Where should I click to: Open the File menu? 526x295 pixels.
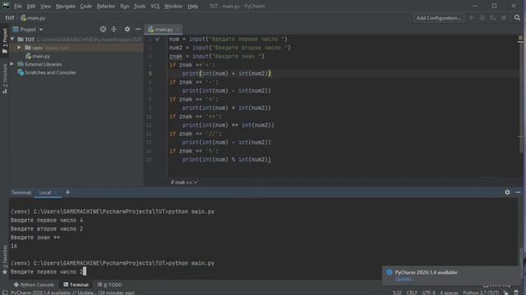(18, 6)
